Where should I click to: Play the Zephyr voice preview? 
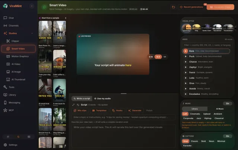tap(186, 67)
